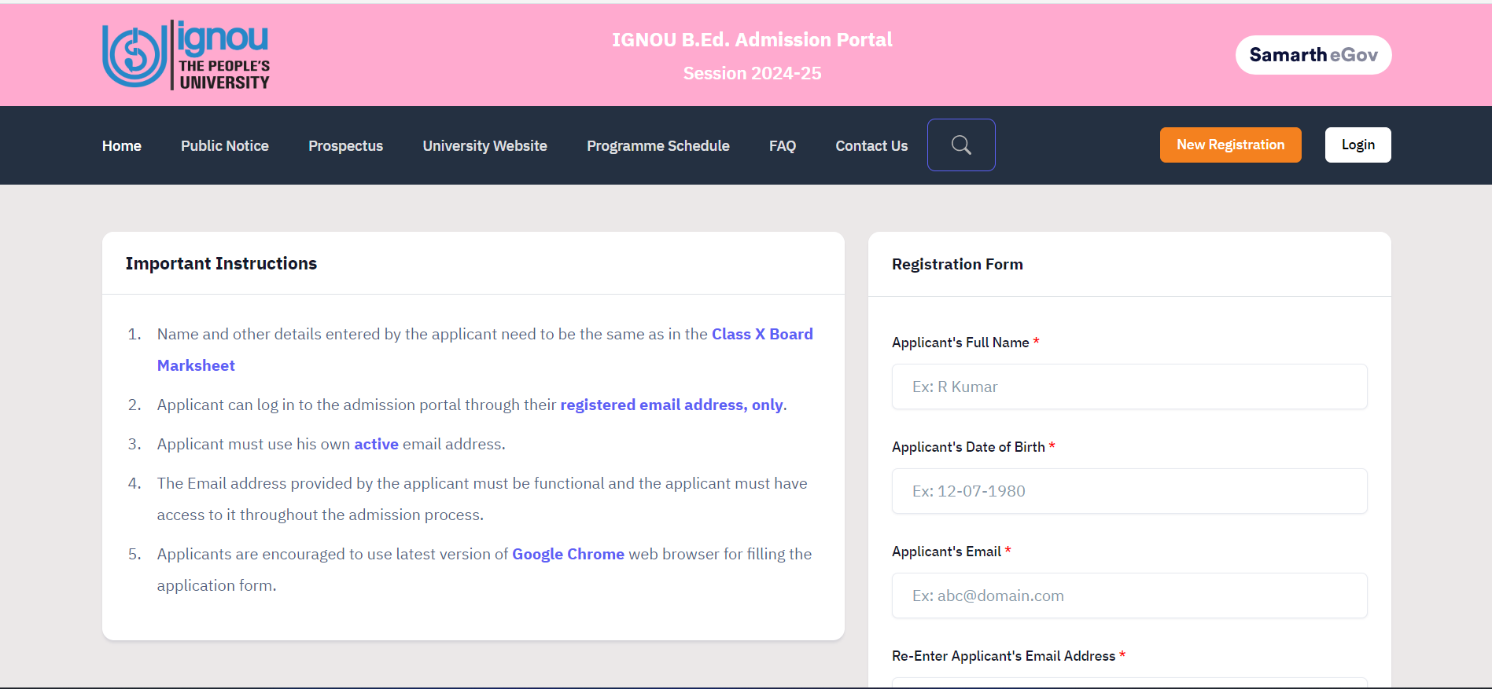The width and height of the screenshot is (1492, 689).
Task: Click the orange New Registration button
Action: (1231, 145)
